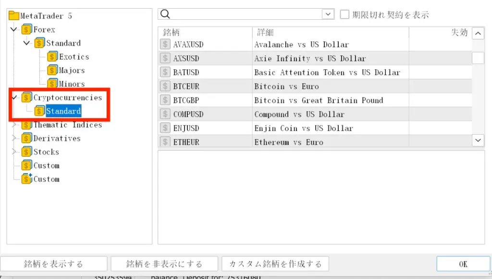
Task: Select Majors under the Standard group
Action: 72,70
